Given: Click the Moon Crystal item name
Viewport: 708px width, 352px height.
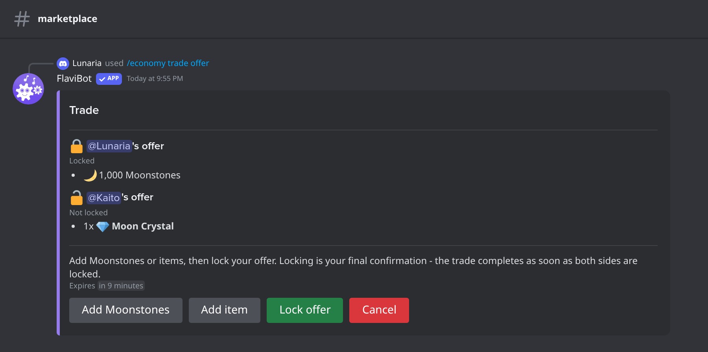Looking at the screenshot, I should click(x=143, y=226).
